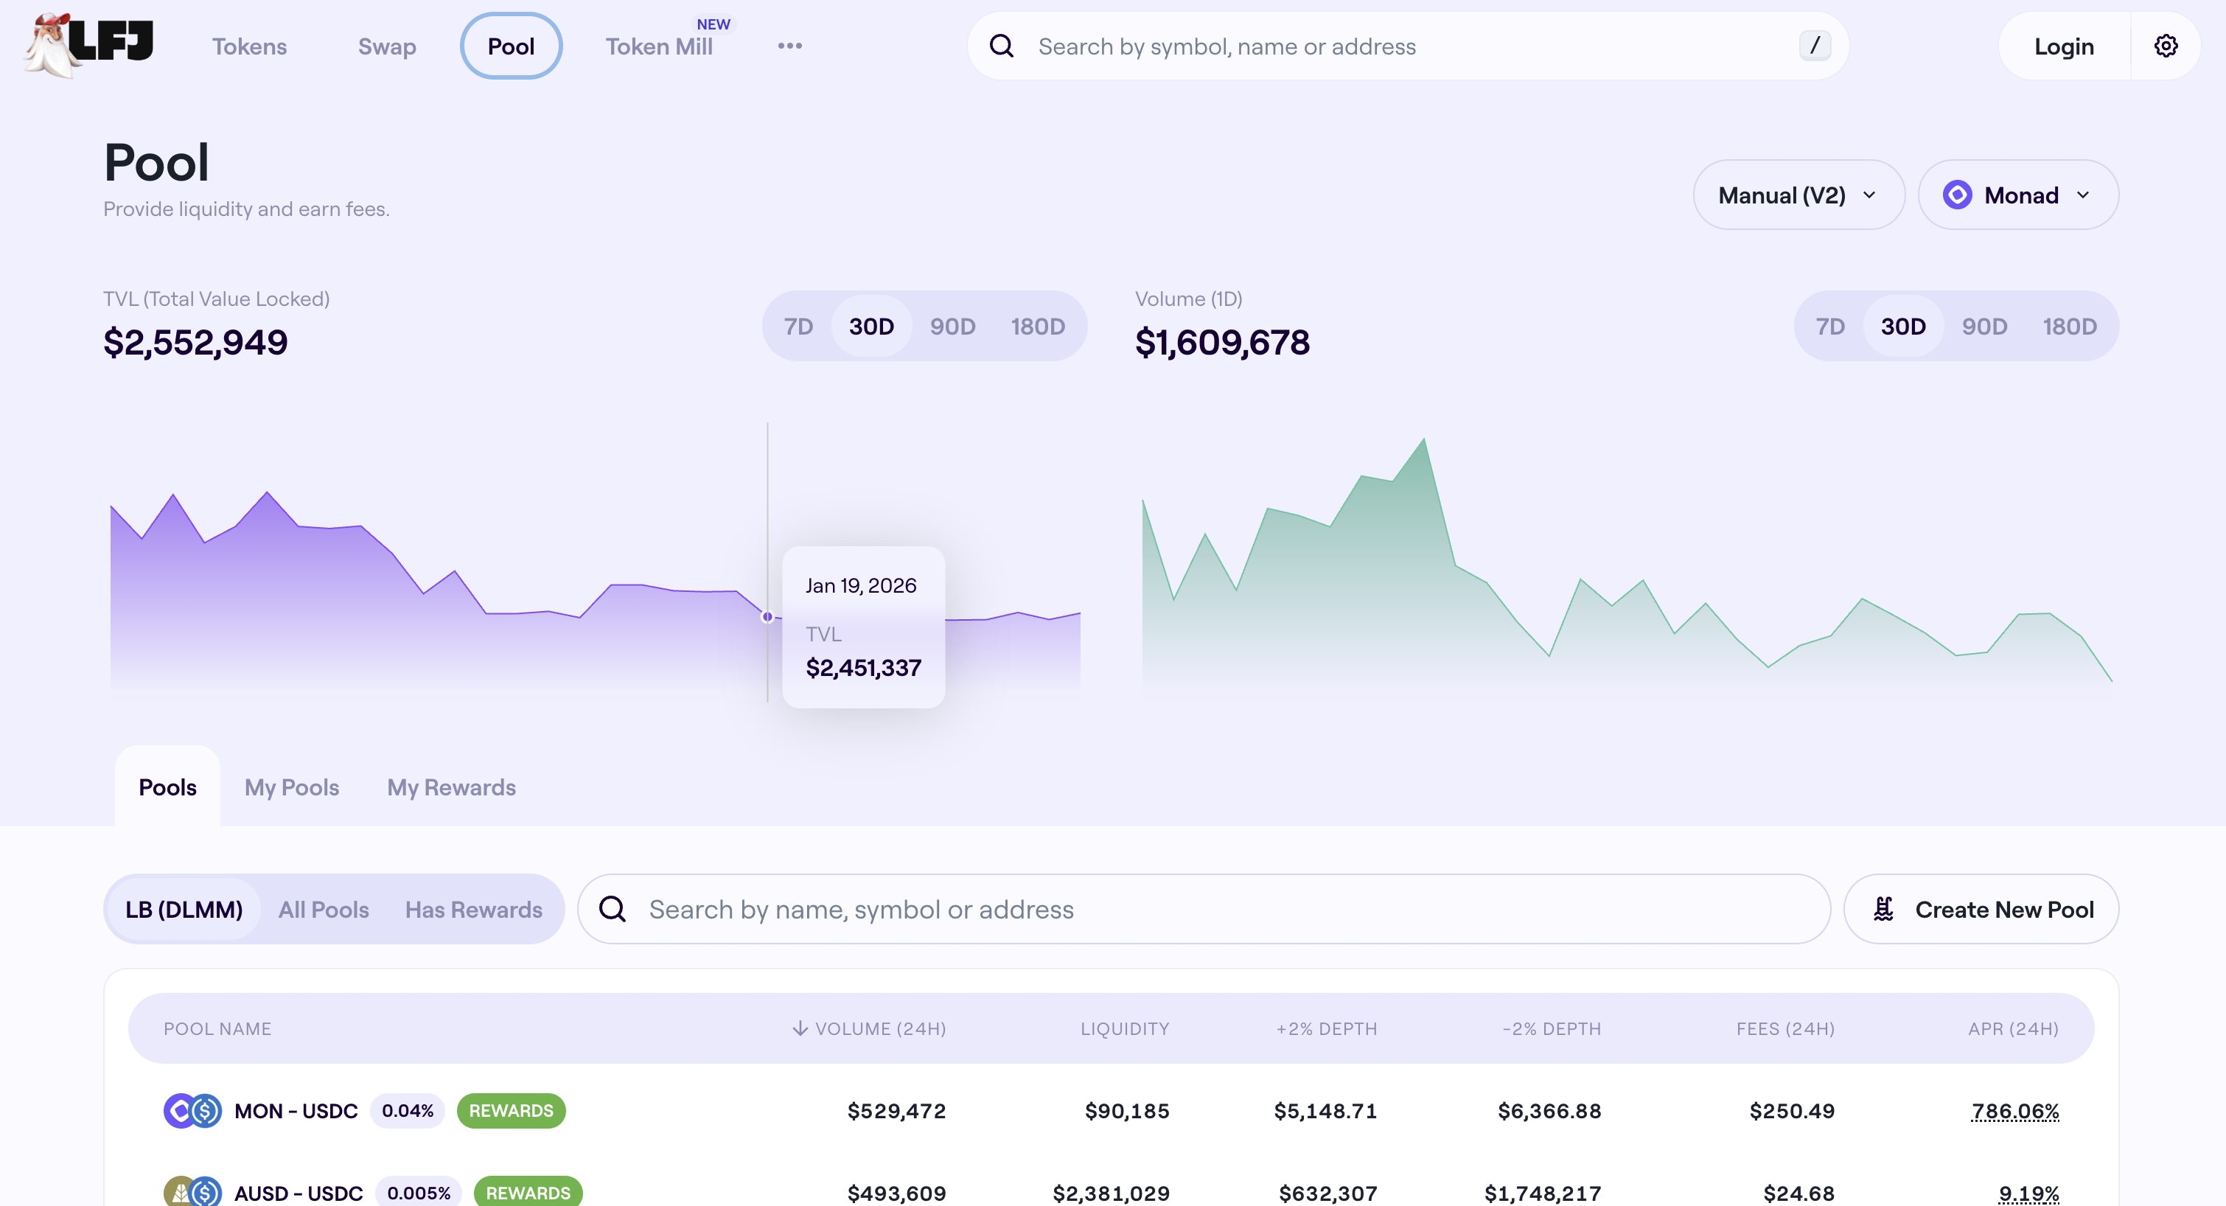Image resolution: width=2226 pixels, height=1206 pixels.
Task: Click Create New Pool button
Action: [1981, 910]
